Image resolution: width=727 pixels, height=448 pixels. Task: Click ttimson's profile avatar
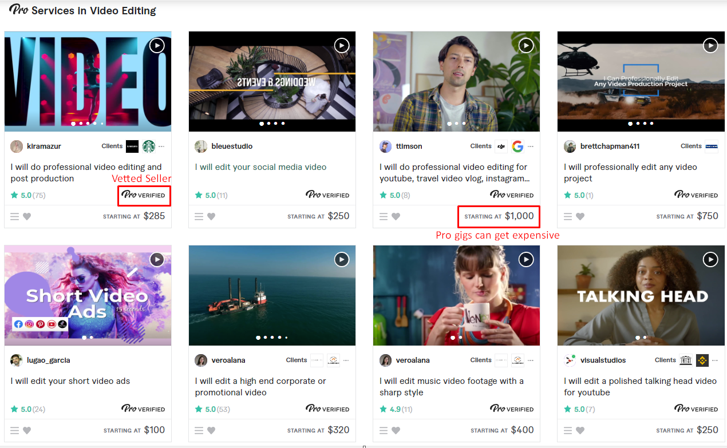coord(385,146)
